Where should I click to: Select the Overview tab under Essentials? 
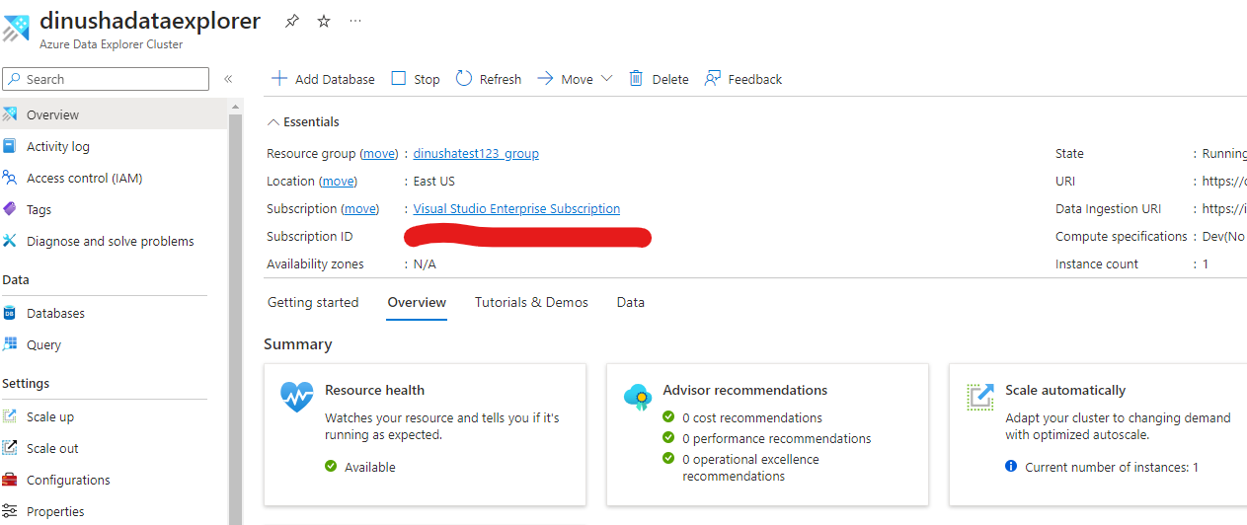coord(417,302)
